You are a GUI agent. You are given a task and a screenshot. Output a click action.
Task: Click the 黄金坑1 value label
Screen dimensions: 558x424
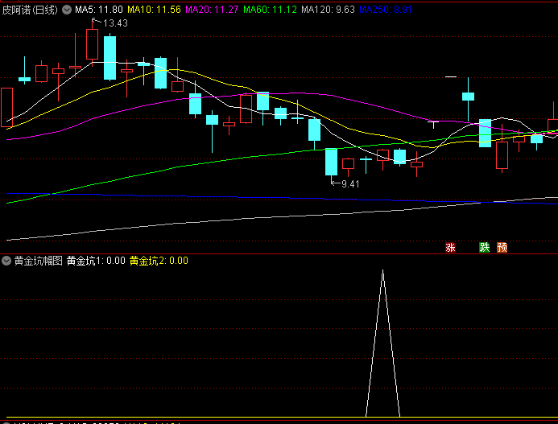[x=96, y=261]
